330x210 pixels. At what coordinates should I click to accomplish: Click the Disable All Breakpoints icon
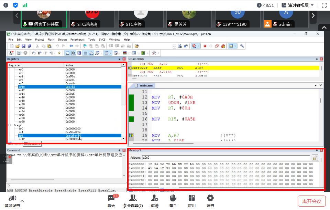point(217,46)
